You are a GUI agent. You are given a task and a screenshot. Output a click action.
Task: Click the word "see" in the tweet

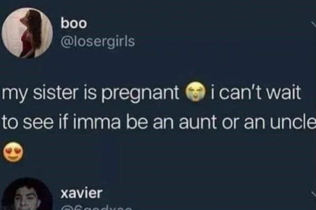39,123
